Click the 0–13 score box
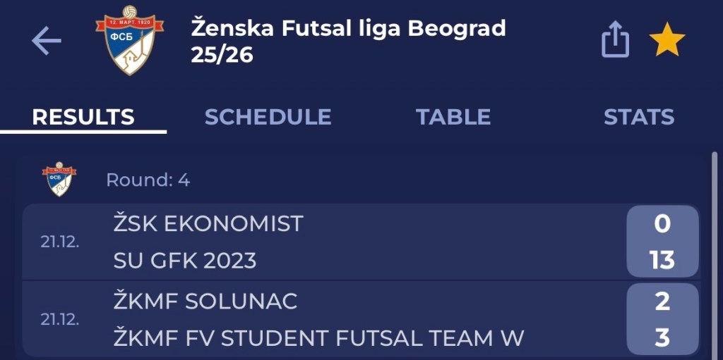Image resolution: width=723 pixels, height=360 pixels. (x=662, y=242)
